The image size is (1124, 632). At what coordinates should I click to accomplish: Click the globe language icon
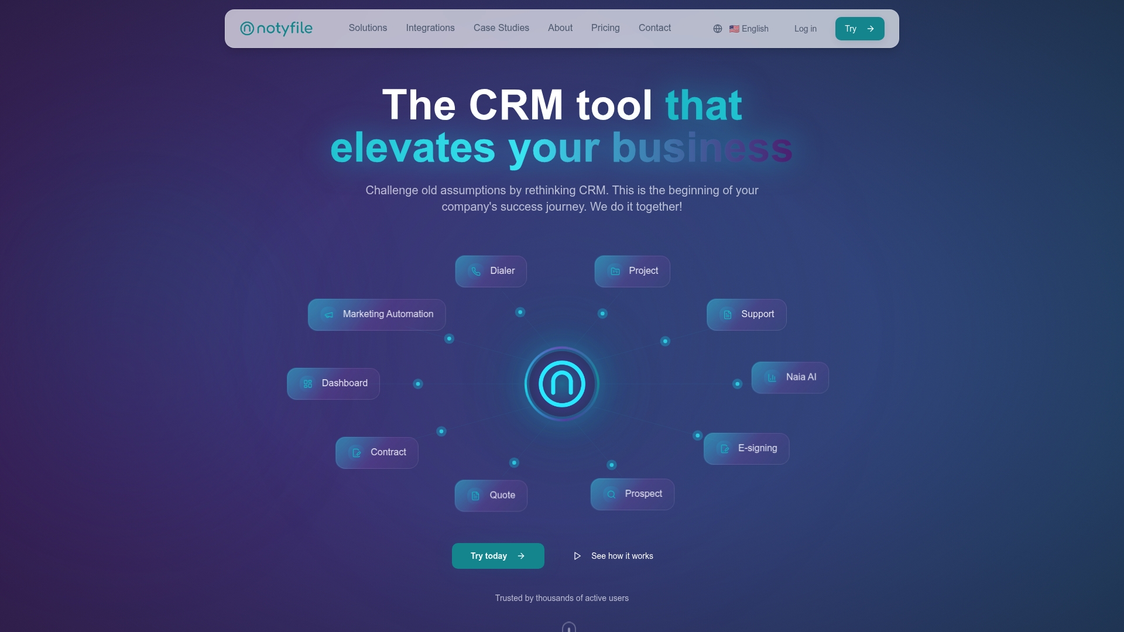[x=718, y=29]
